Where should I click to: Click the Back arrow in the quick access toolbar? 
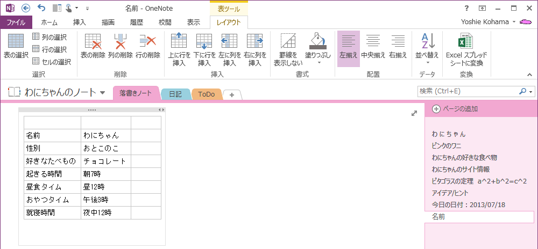[x=25, y=8]
